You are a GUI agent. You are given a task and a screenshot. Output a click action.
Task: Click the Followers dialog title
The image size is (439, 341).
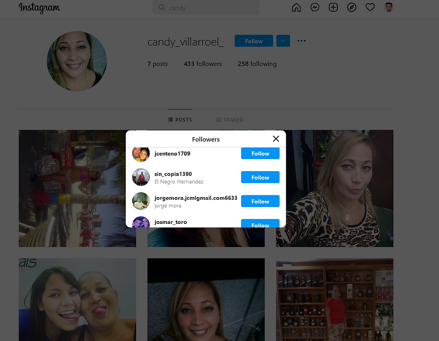tap(206, 139)
